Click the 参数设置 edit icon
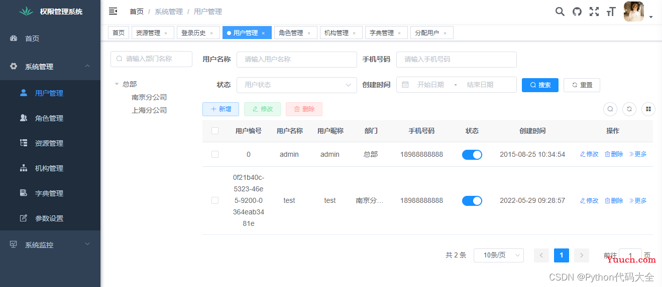The image size is (662, 287). (24, 218)
